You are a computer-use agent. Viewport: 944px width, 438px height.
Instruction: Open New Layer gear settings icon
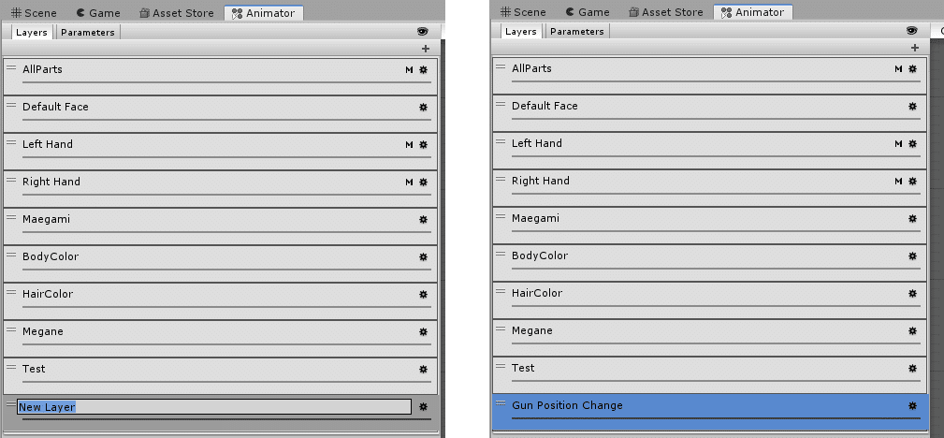pyautogui.click(x=423, y=407)
